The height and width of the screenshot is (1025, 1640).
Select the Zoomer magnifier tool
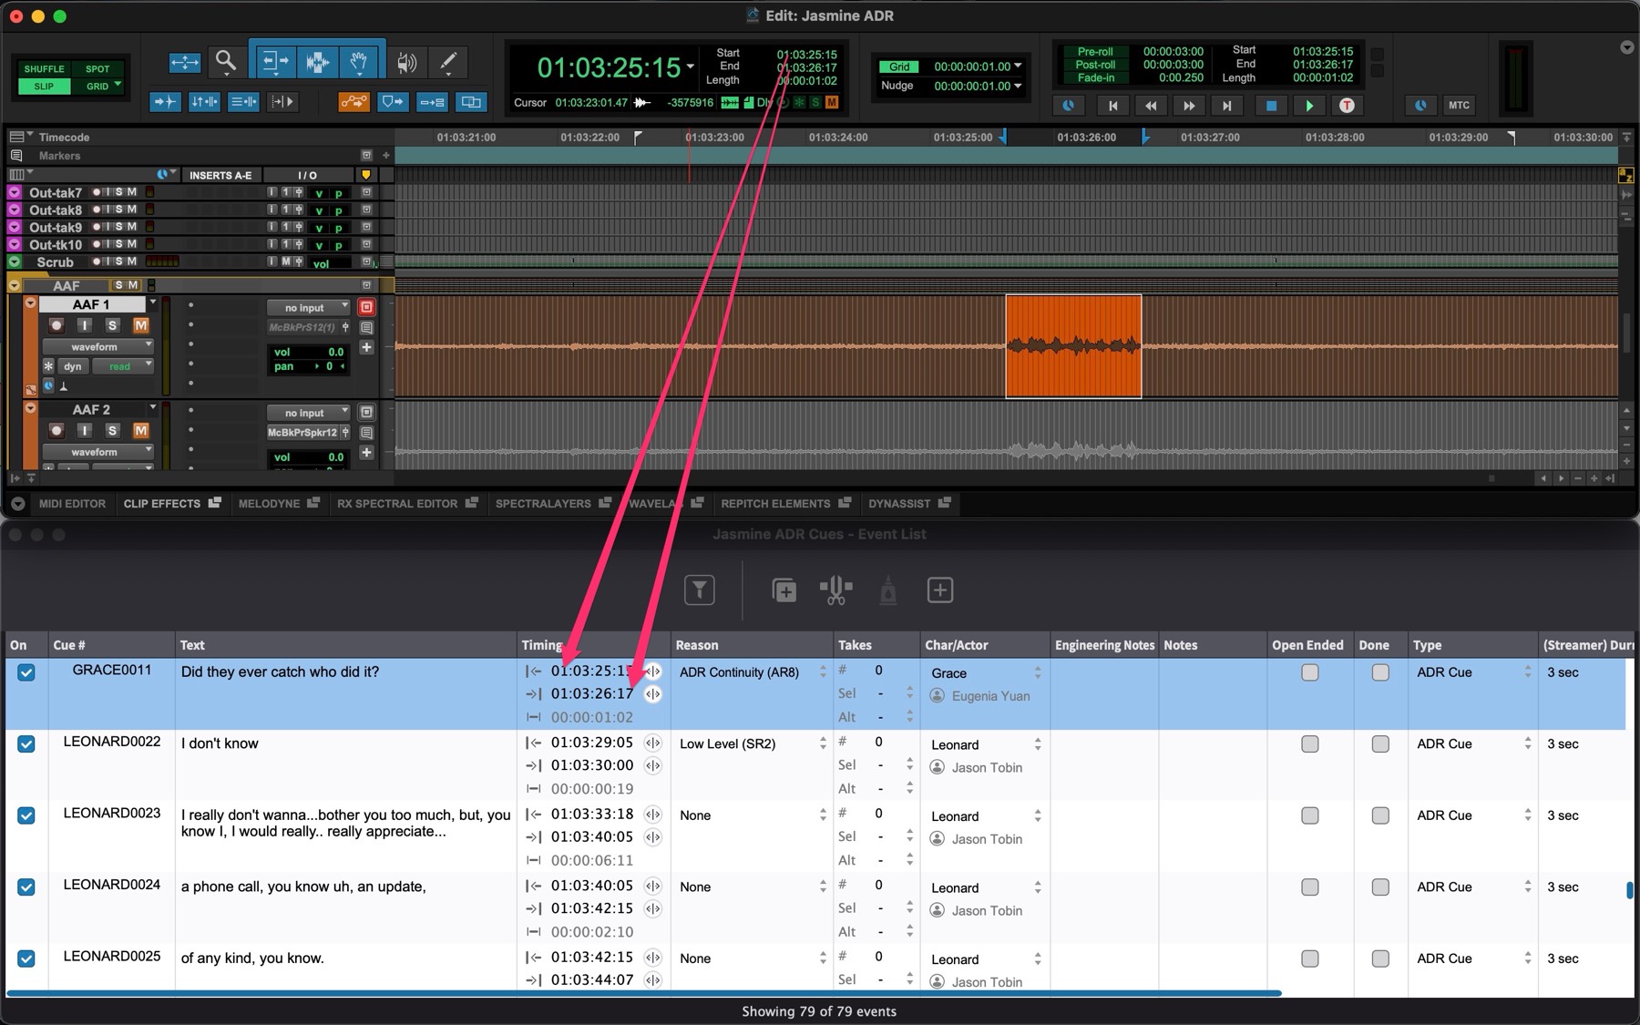(x=225, y=62)
